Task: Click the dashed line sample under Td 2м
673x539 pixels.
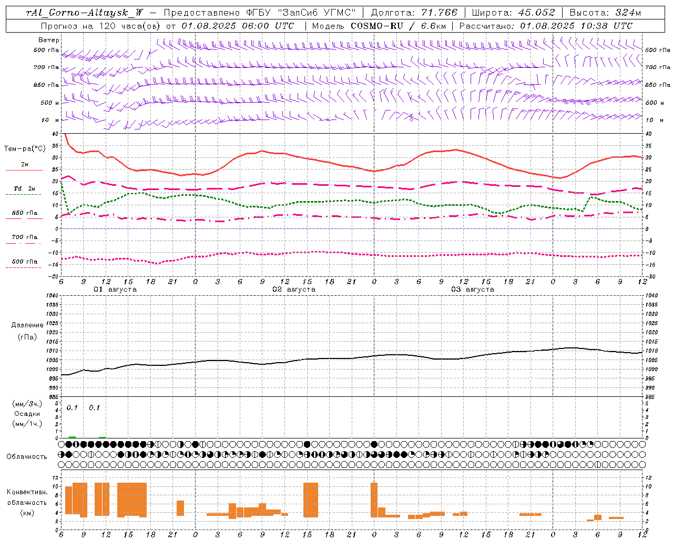Action: click(23, 195)
